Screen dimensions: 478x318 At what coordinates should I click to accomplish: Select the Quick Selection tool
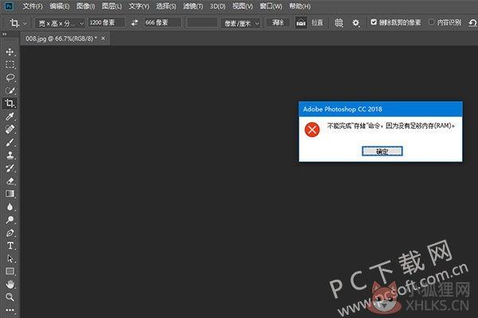tap(10, 91)
